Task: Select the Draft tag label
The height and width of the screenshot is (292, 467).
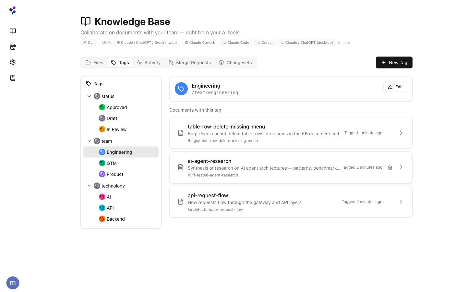Action: pos(112,118)
